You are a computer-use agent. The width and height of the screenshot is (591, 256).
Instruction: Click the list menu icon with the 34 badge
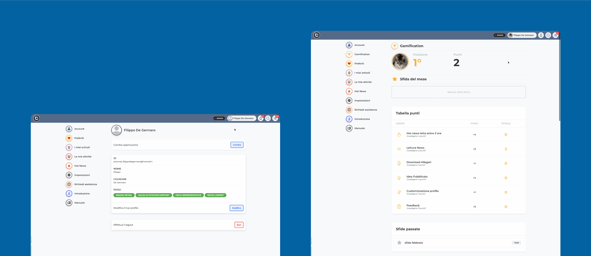click(x=556, y=35)
